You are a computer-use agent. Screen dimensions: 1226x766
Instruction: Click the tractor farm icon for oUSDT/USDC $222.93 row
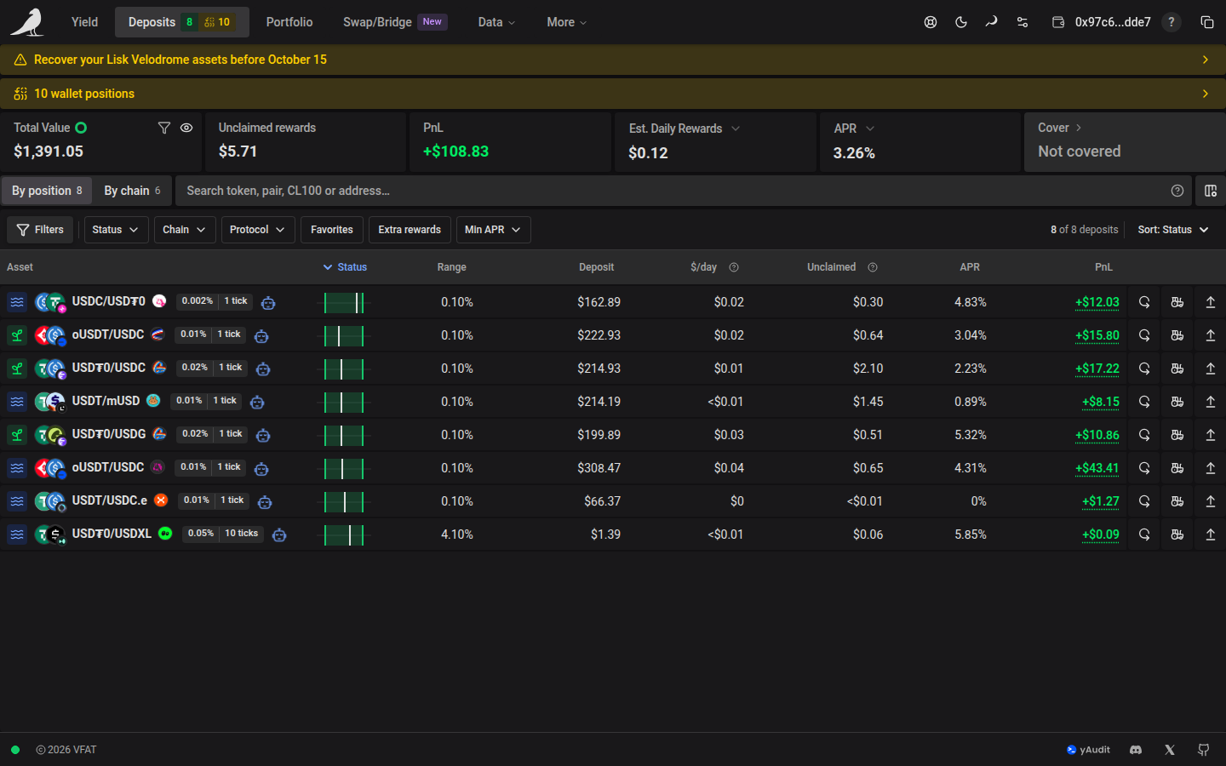click(x=1177, y=335)
